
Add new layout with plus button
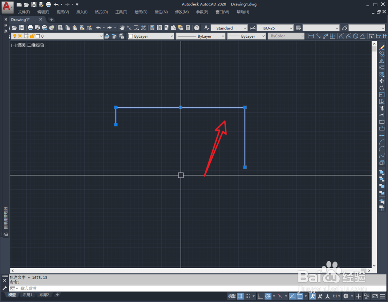pos(57,295)
